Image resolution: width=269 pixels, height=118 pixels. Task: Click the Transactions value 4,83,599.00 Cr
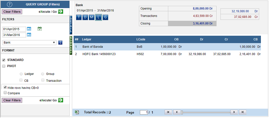coord(203,16)
